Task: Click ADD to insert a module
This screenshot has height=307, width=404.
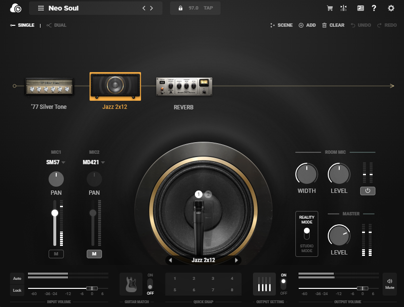Action: click(307, 25)
